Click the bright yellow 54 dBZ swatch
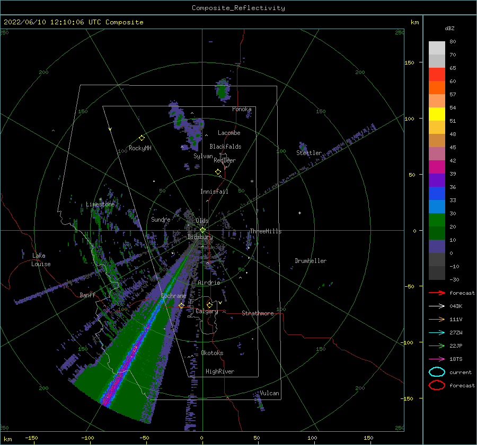Viewport: 477px width, 445px height. pos(437,114)
